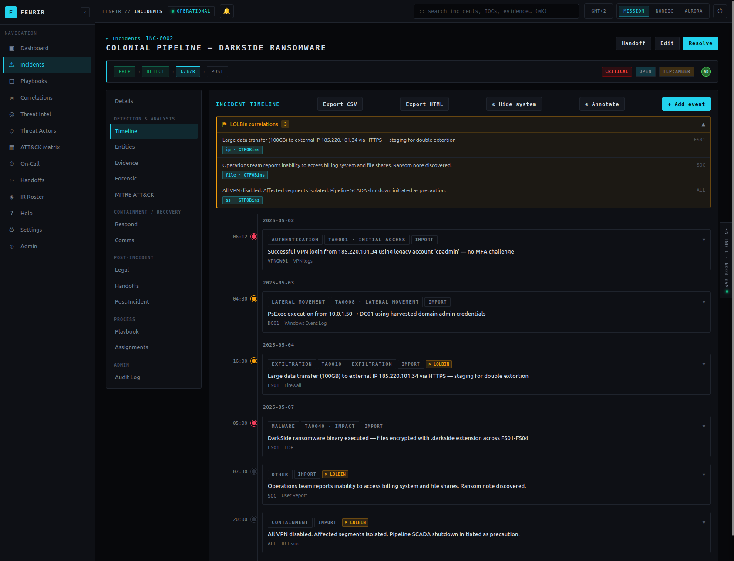Collapse the sidebar with the chevron button
The image size is (734, 561).
click(x=85, y=12)
